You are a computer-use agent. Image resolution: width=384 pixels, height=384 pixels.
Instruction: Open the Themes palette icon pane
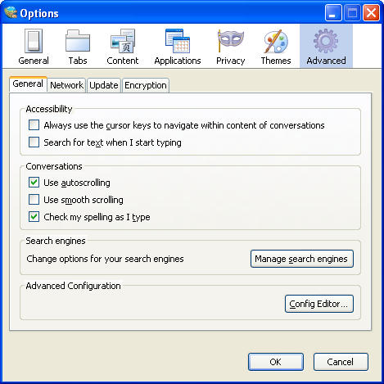tap(276, 47)
